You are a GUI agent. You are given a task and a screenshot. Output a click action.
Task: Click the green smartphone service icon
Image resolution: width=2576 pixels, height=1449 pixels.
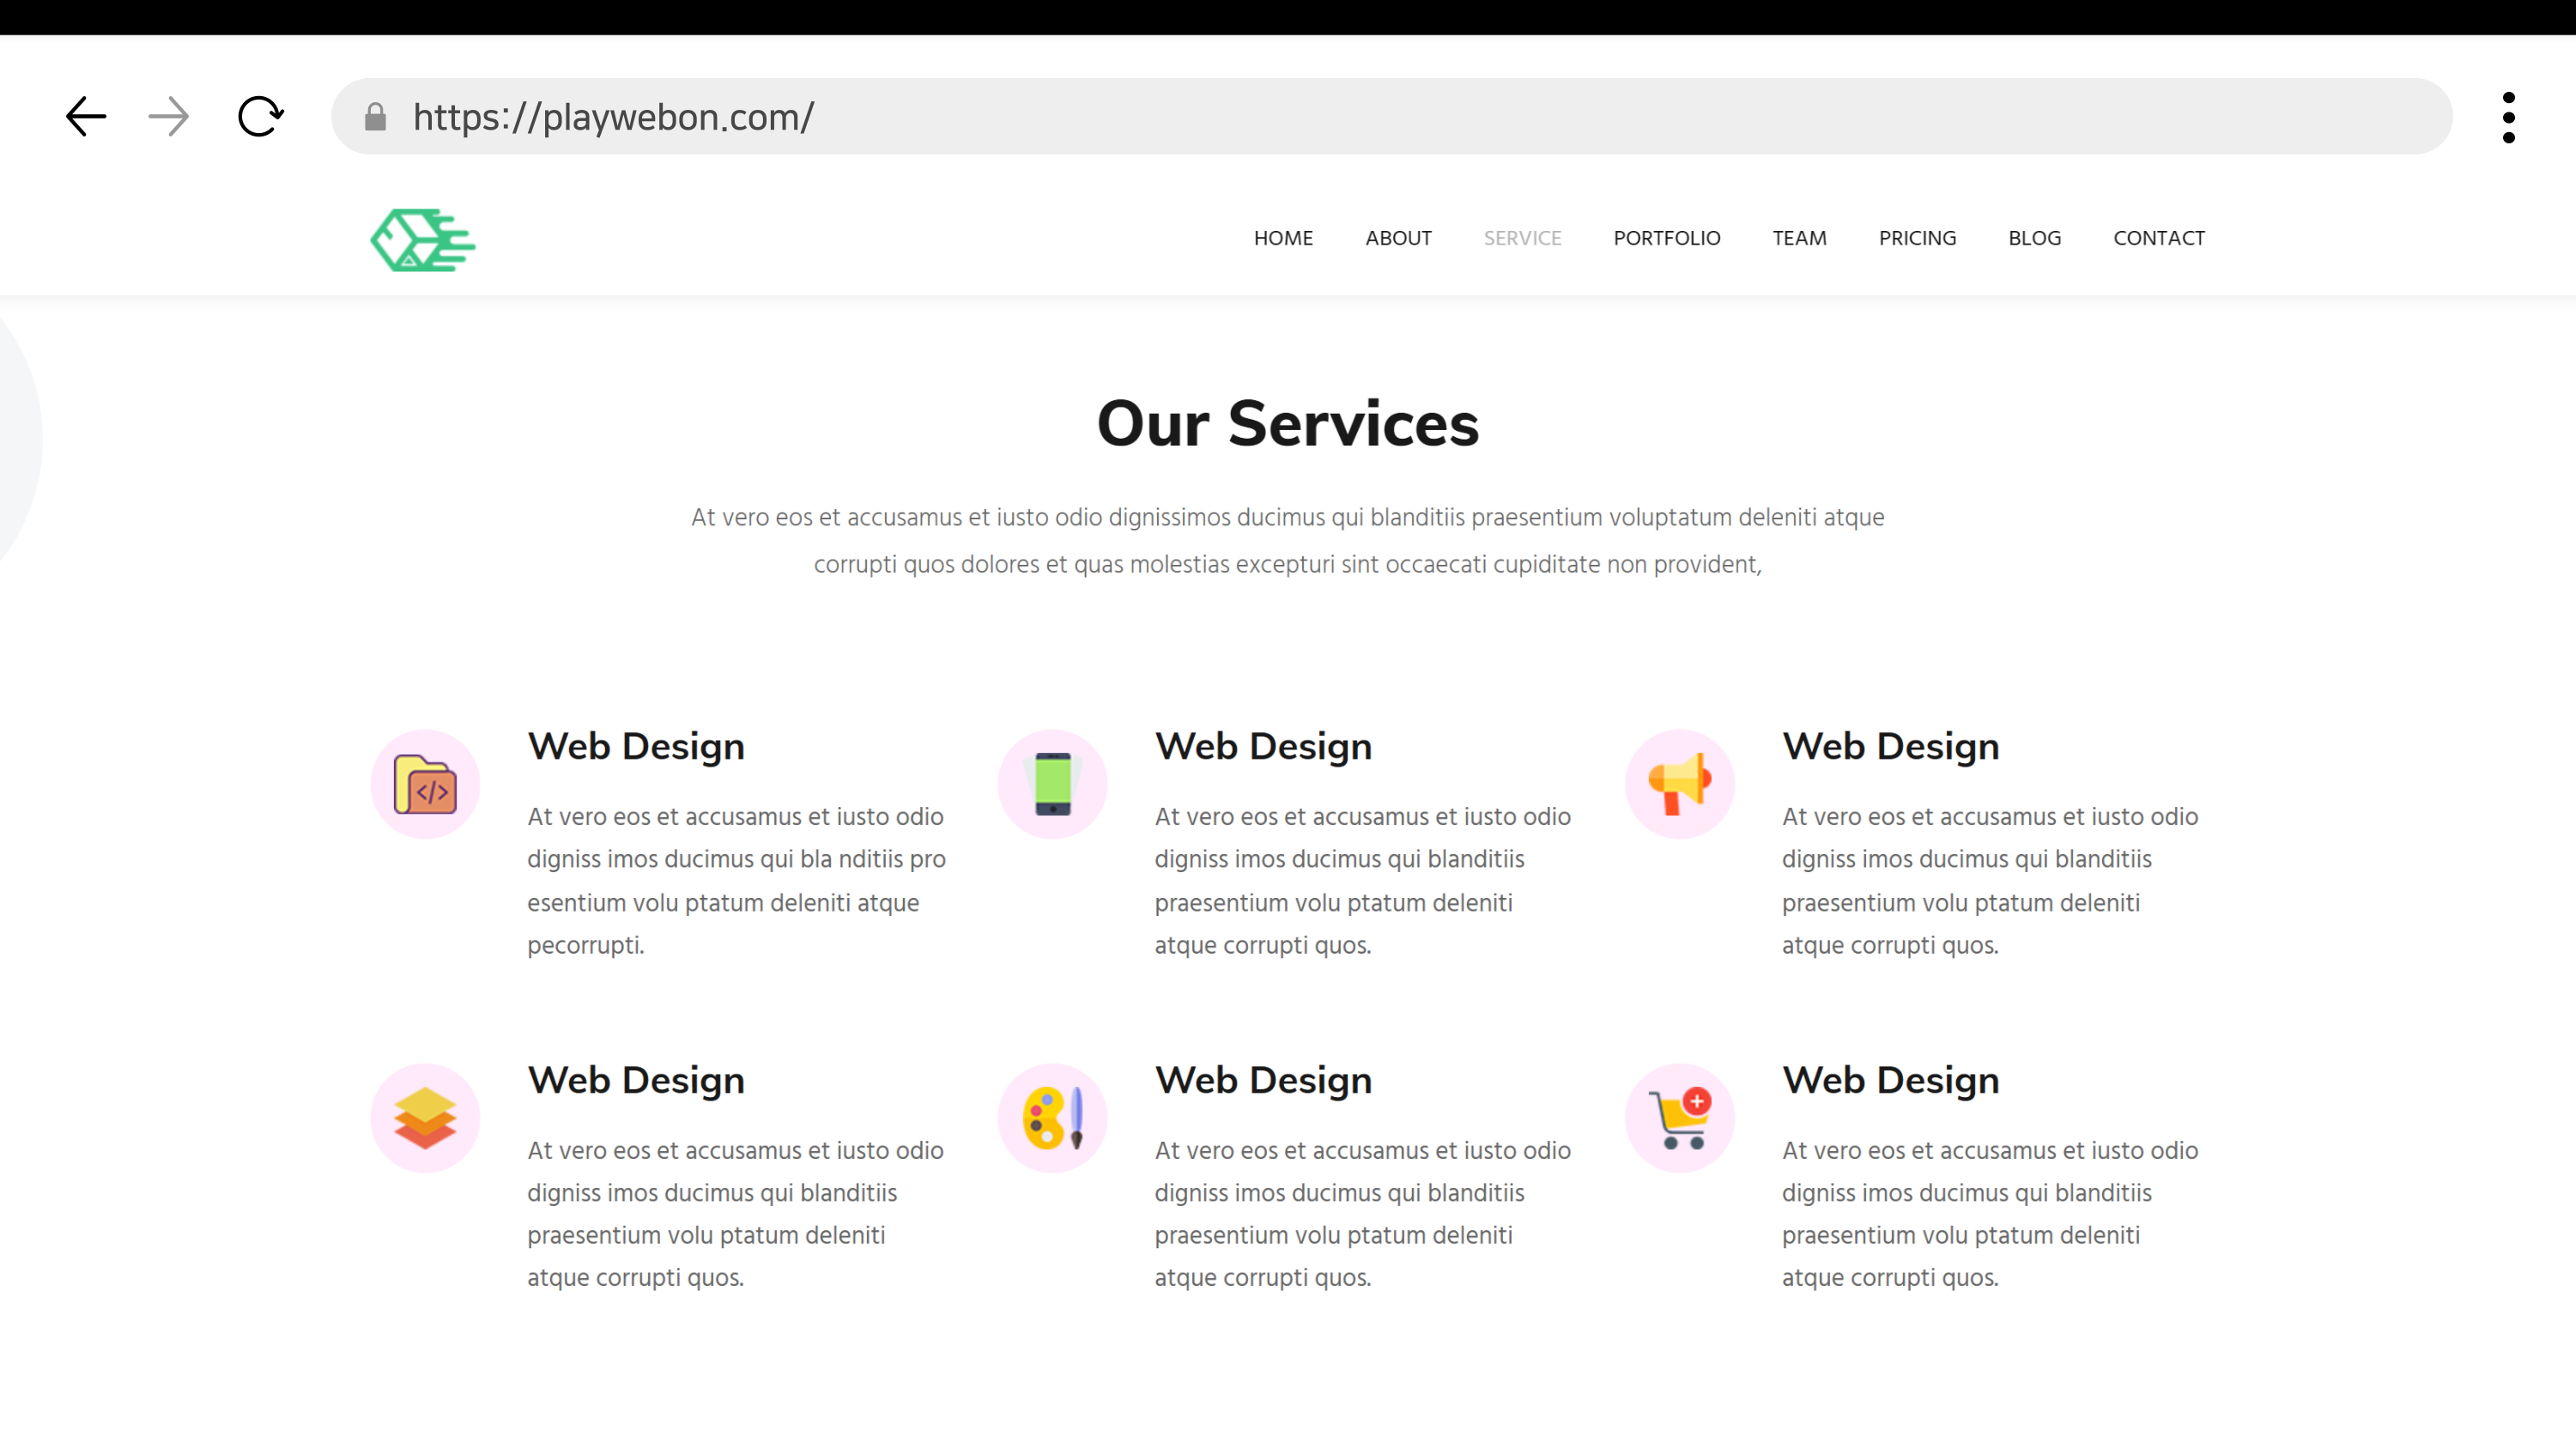[1052, 784]
